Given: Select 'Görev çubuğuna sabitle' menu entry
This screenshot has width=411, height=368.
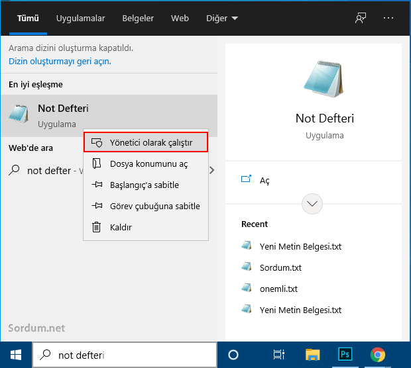Looking at the screenshot, I should [146, 207].
